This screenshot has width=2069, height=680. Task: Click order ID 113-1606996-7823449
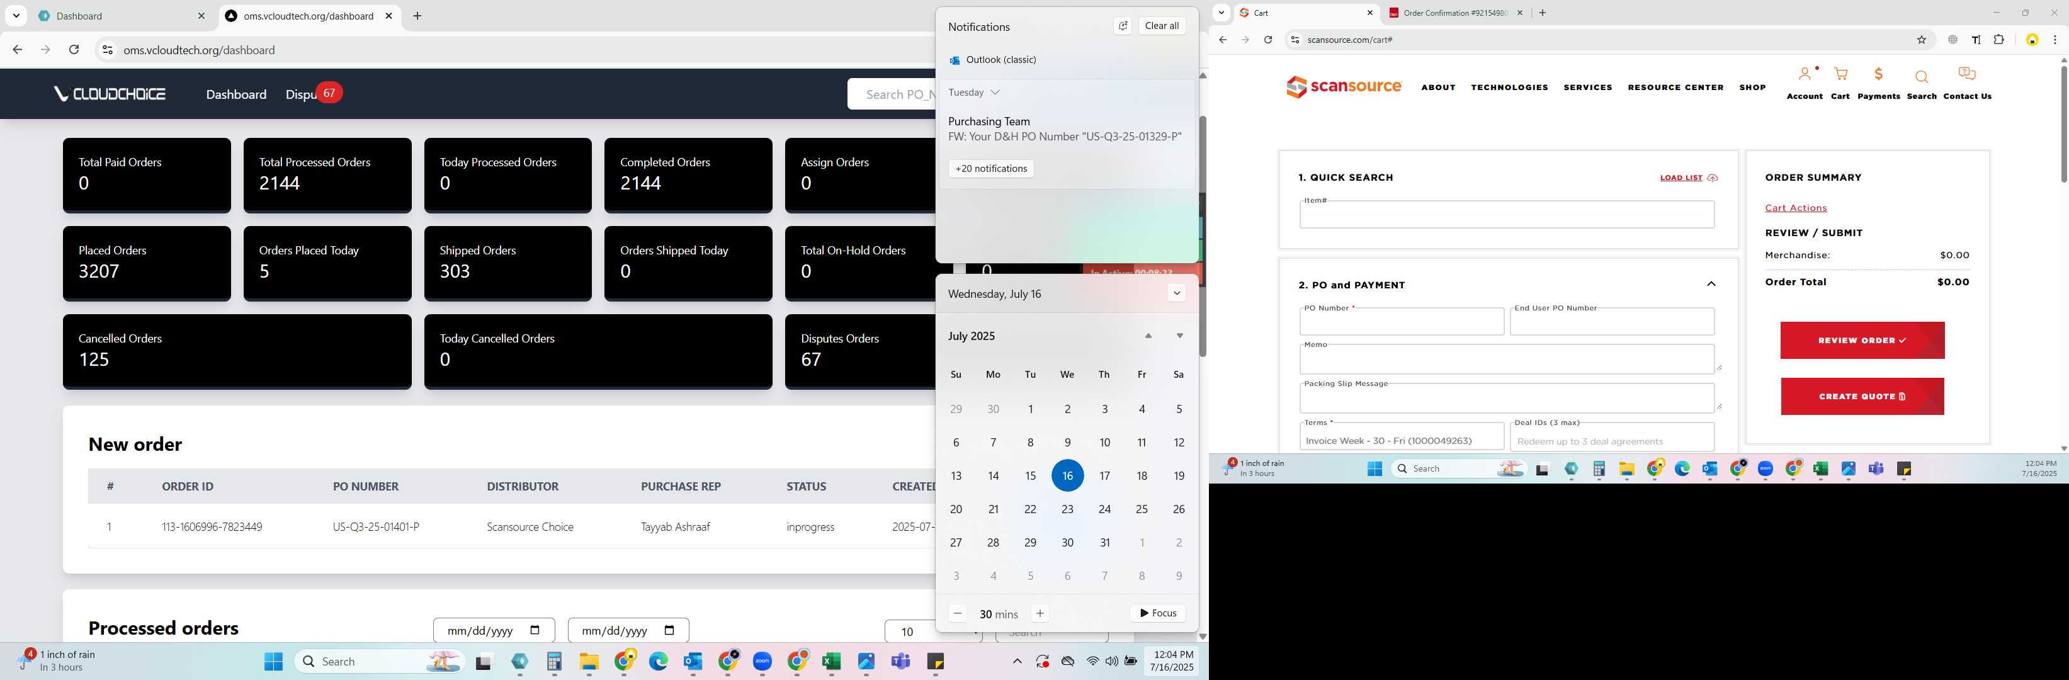(211, 528)
